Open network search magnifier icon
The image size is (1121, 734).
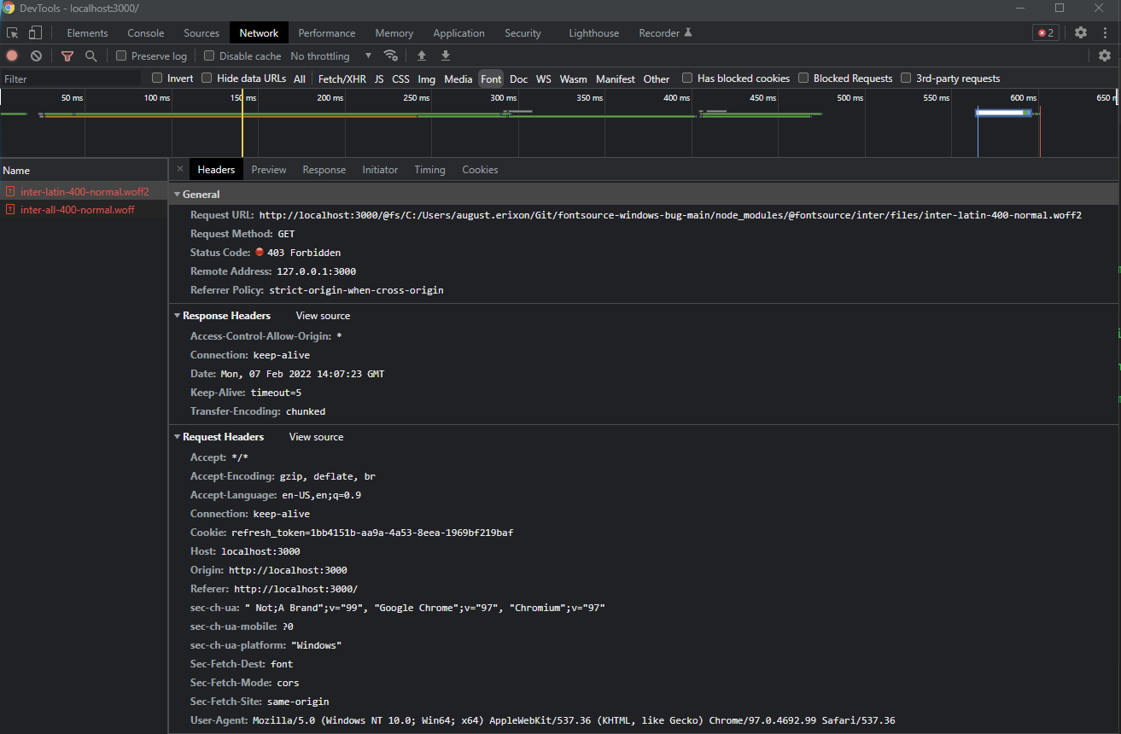pyautogui.click(x=90, y=56)
